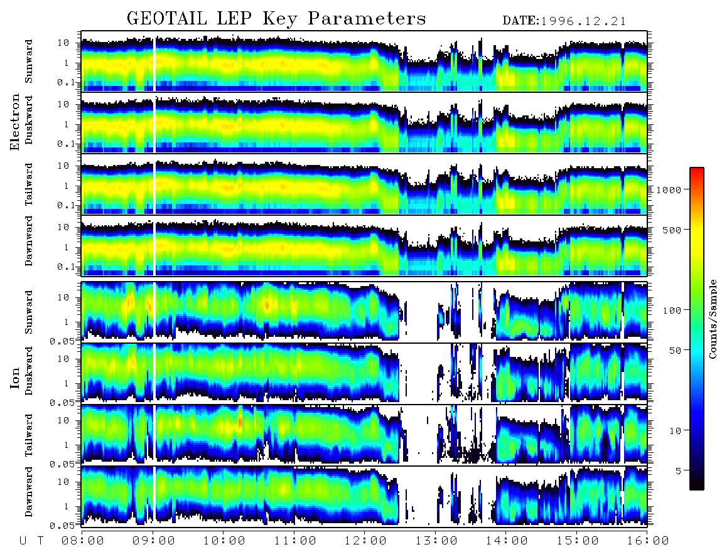Click the 50 value on the color scale
Viewport: 717px width, 552px height.
[x=675, y=351]
